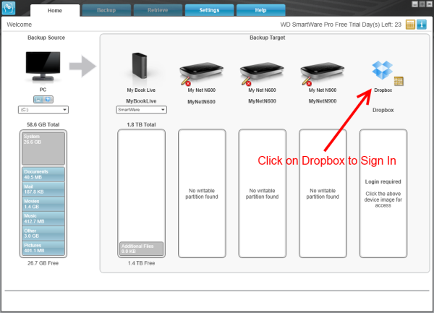
Task: Open the Settings tab
Action: tap(209, 10)
